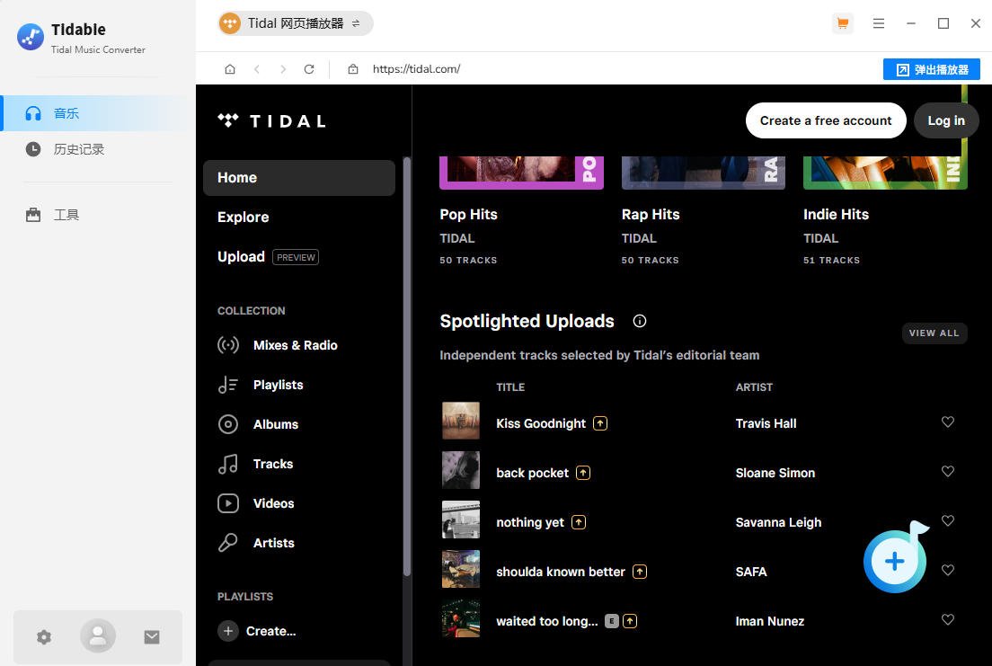992x666 pixels.
Task: Open the user avatar profile icon
Action: (98, 635)
